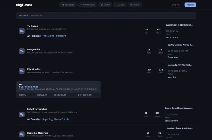Click the Ana Sayfa home icon
Viewport: 212px width, 140px height.
[x=63, y=5]
